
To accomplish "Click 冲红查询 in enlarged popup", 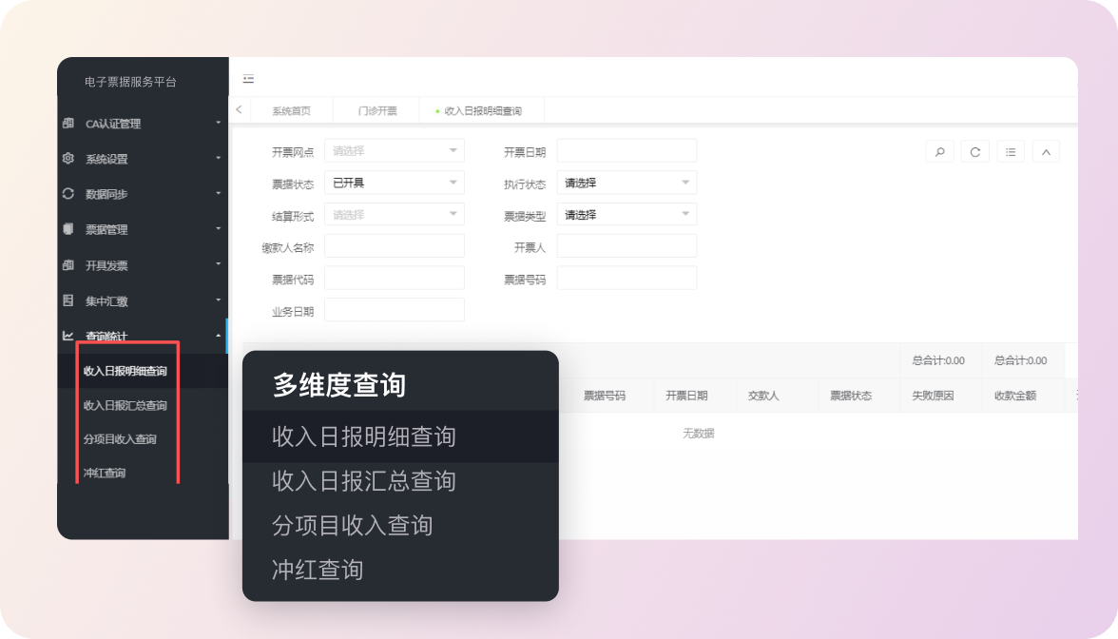I will [318, 570].
